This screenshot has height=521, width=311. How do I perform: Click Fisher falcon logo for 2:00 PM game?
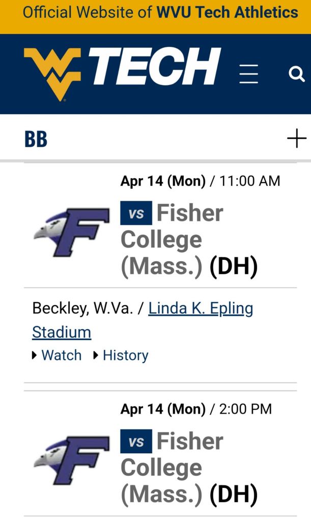click(x=72, y=460)
